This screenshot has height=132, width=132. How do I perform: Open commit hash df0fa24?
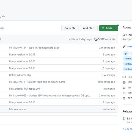73,39
